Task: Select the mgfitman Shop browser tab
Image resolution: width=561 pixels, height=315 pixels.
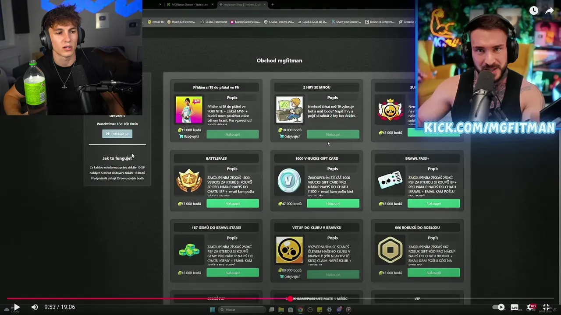Action: [242, 4]
